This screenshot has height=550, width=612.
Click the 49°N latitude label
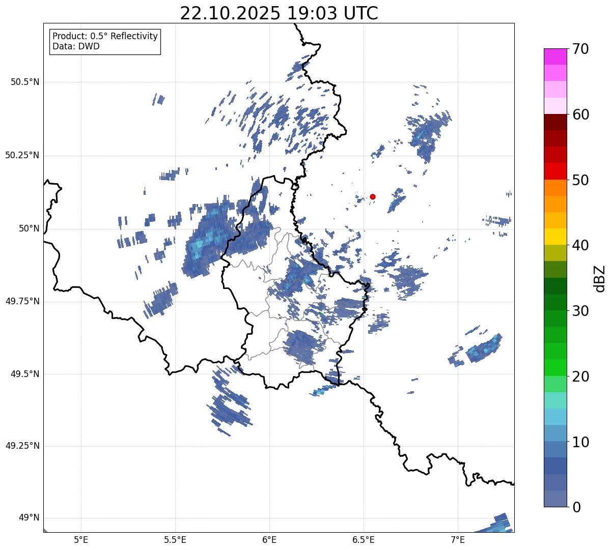point(29,518)
